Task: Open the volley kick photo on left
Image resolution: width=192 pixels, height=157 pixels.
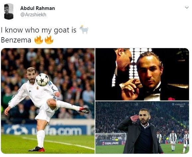Action: (48, 101)
